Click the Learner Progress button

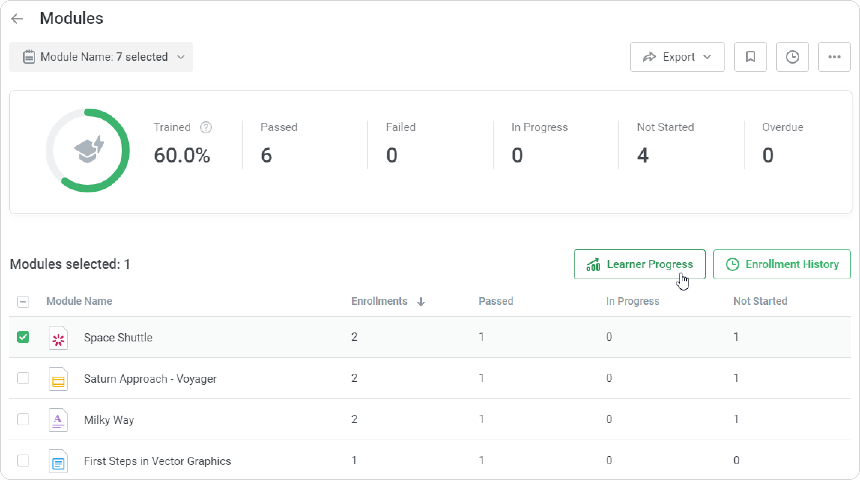(639, 264)
